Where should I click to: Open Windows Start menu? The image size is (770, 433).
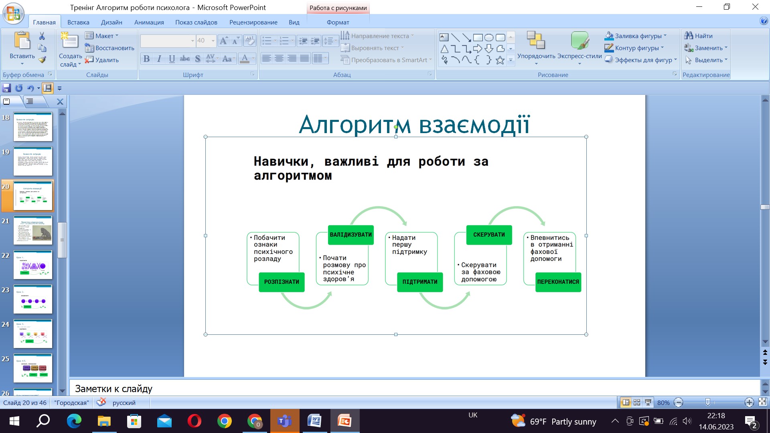coord(14,421)
